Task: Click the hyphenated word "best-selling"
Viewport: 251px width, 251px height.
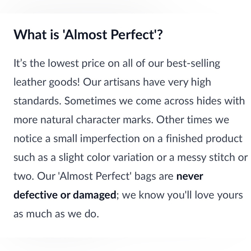Action: (193, 63)
